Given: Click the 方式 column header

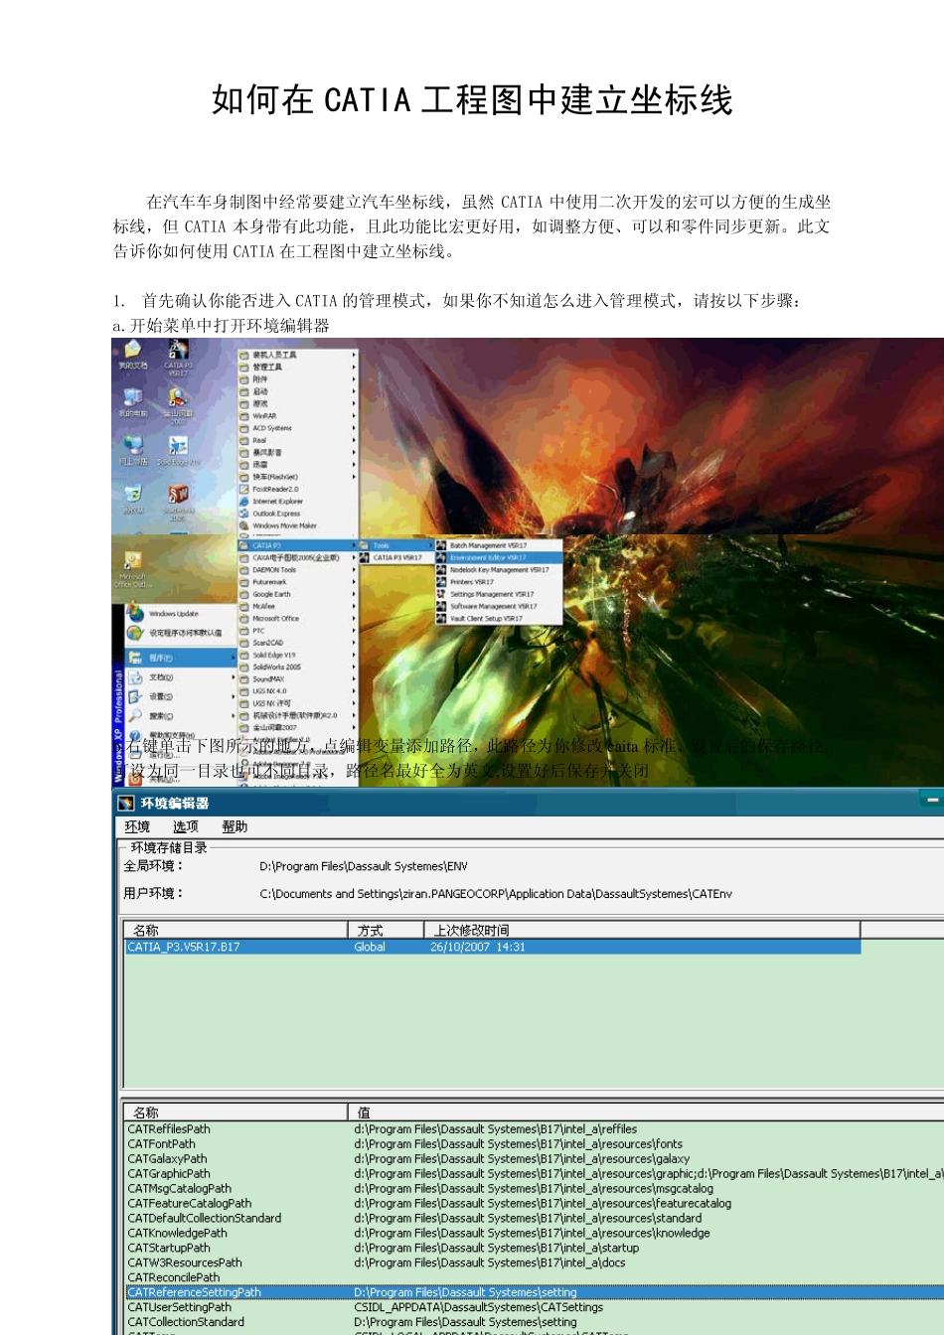Looking at the screenshot, I should (387, 930).
